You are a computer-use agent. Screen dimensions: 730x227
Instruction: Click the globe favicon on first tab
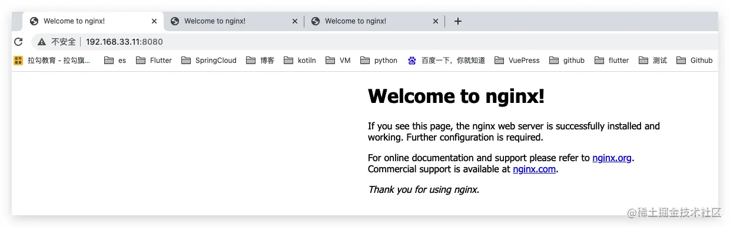34,21
